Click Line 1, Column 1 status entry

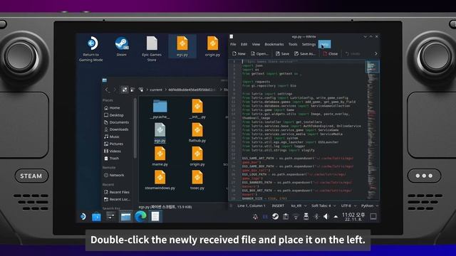pyautogui.click(x=252, y=206)
